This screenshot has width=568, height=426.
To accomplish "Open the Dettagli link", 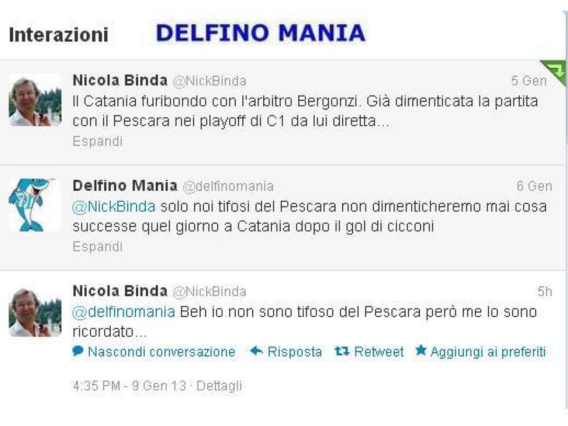I will 219,386.
